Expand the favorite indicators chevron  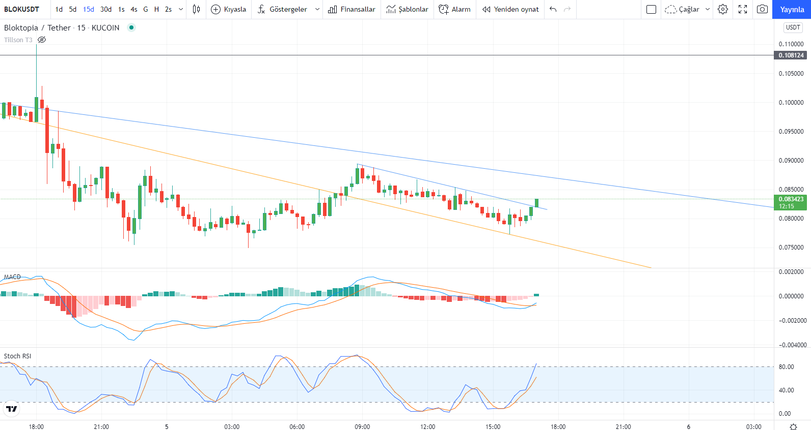317,9
